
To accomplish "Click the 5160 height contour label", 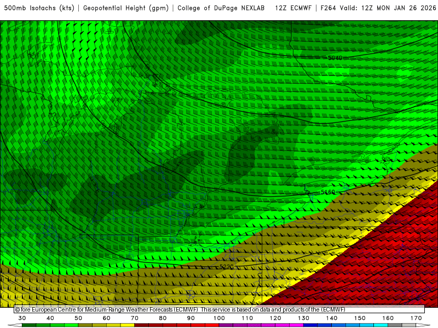I will [327, 192].
